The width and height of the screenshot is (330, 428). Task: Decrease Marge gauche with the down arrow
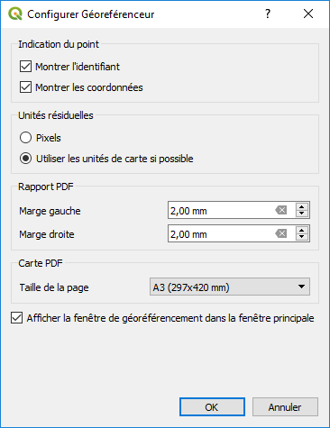pyautogui.click(x=302, y=214)
